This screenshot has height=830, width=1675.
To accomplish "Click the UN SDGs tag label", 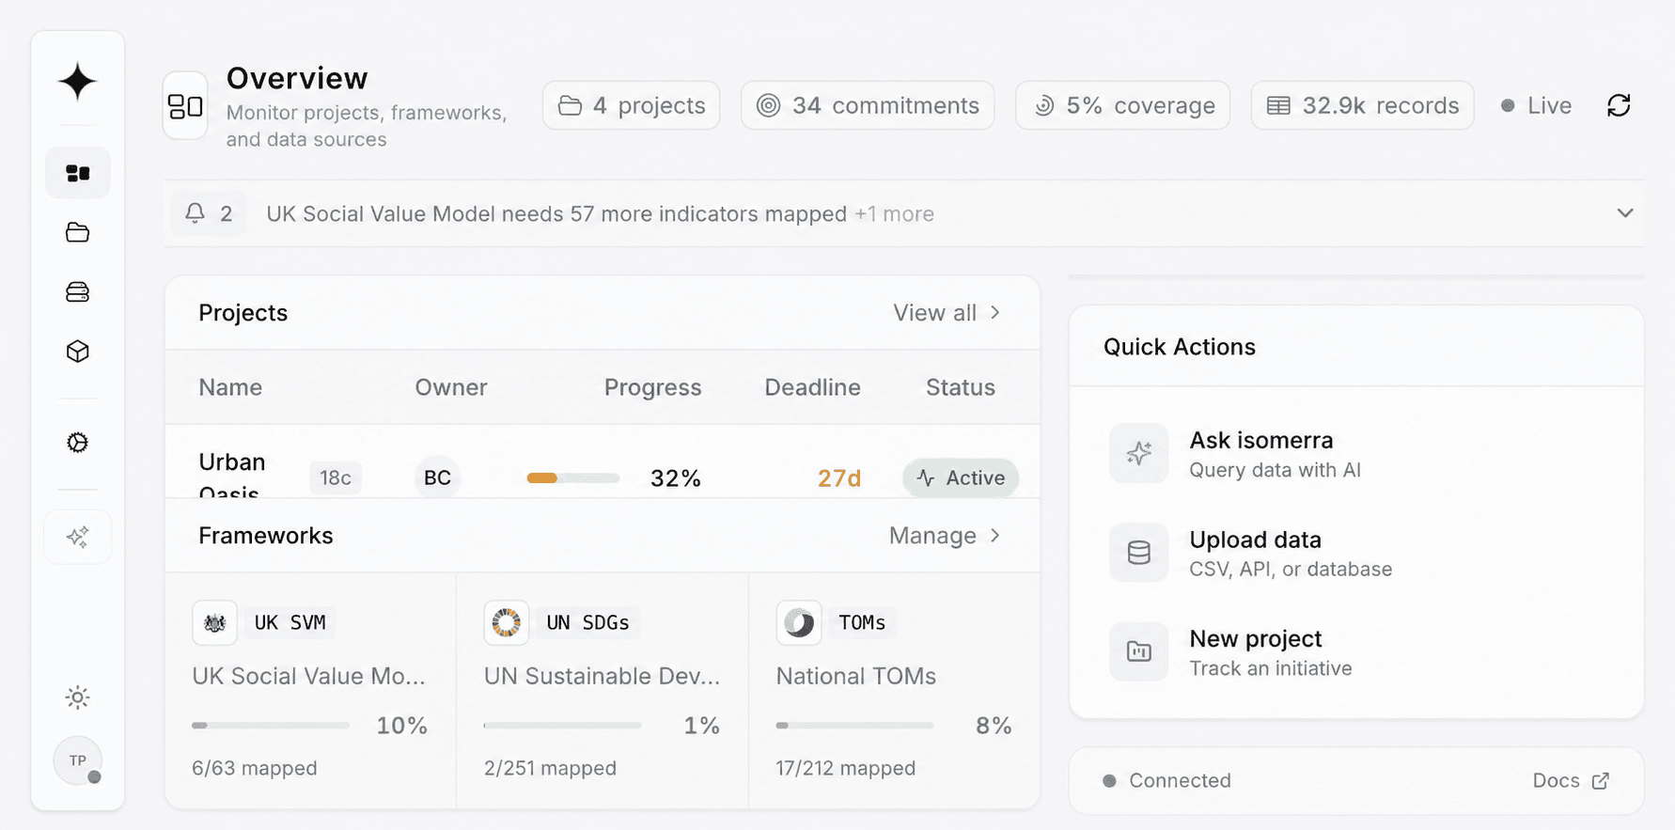I will tap(587, 622).
